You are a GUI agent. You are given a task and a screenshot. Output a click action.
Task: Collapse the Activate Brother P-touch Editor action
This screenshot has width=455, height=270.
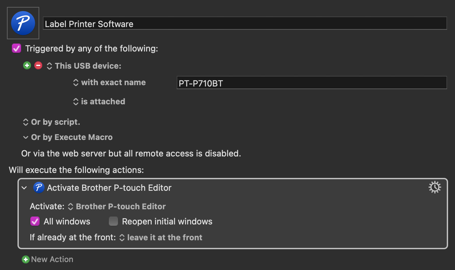click(x=24, y=187)
